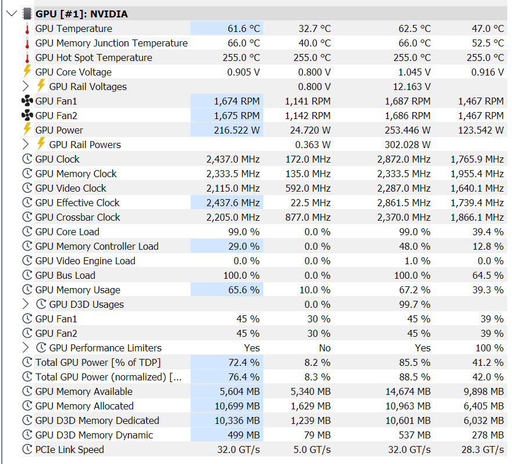The height and width of the screenshot is (464, 512).
Task: Click clock icon for Total GPU Power [% of TDP]
Action: 27,362
